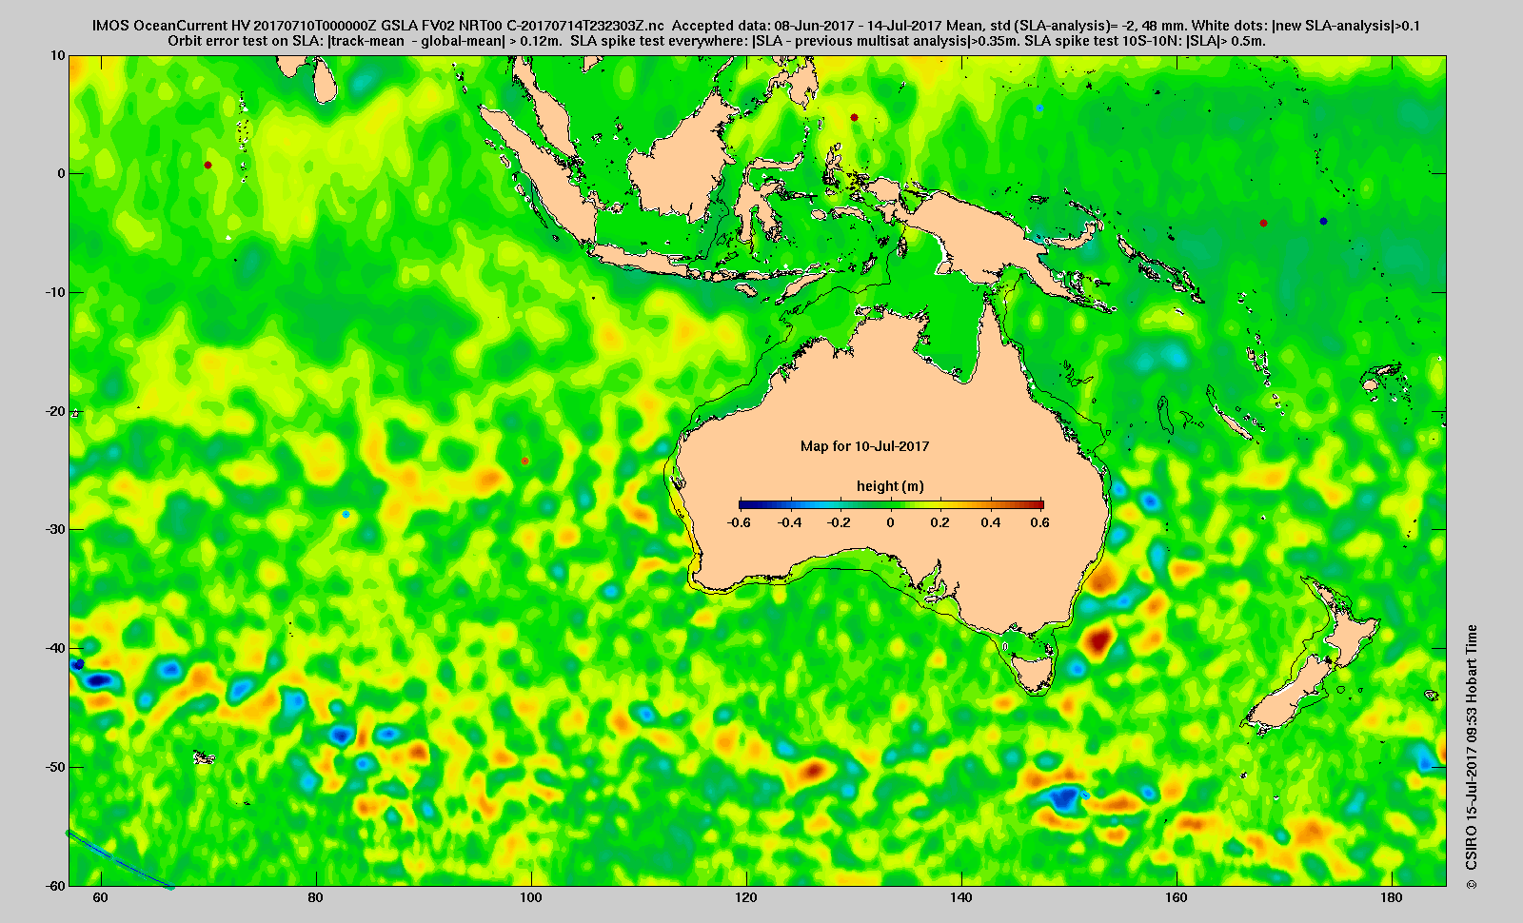Click the red dot west of Sri Lanka near equator
Viewport: 1523px width, 923px height.
coord(208,165)
